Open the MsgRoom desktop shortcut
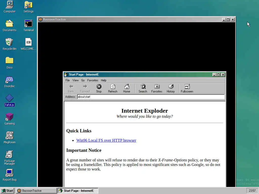 click(9, 138)
